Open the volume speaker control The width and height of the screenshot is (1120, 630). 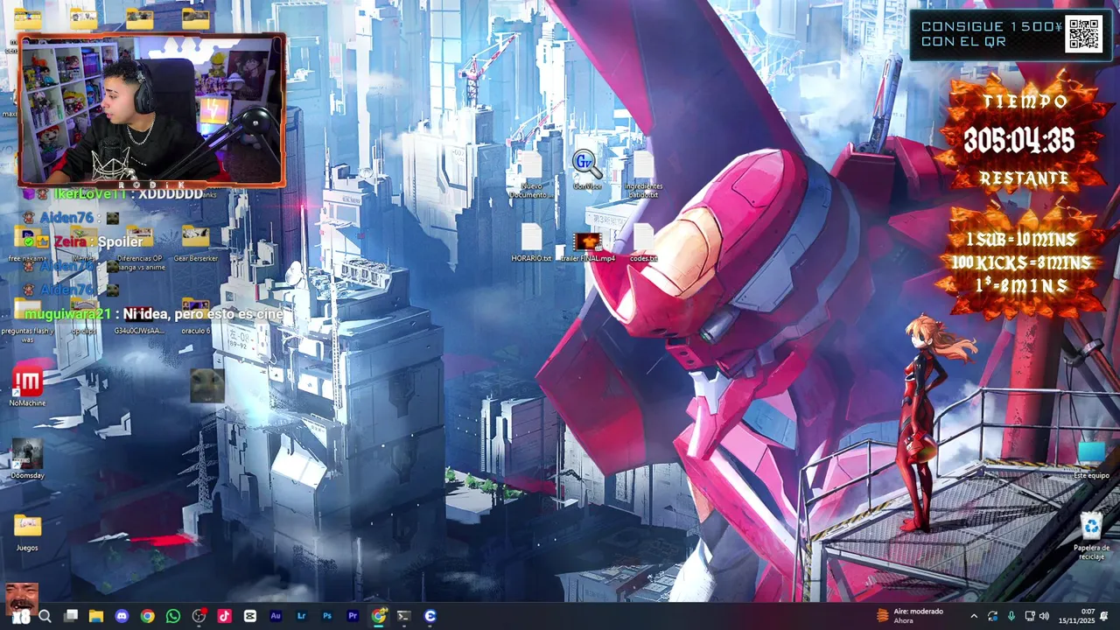click(1044, 616)
